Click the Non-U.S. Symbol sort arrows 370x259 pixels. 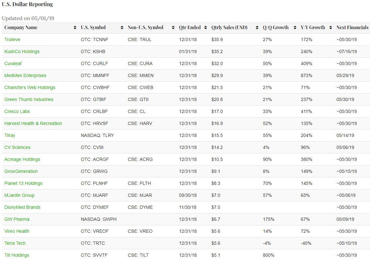click(x=173, y=28)
